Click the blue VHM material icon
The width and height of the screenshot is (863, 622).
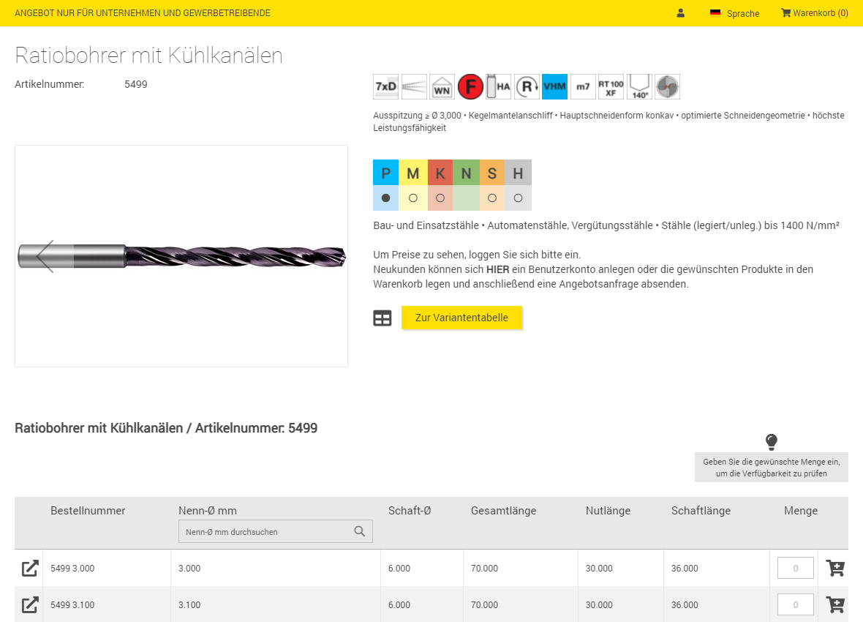[554, 86]
